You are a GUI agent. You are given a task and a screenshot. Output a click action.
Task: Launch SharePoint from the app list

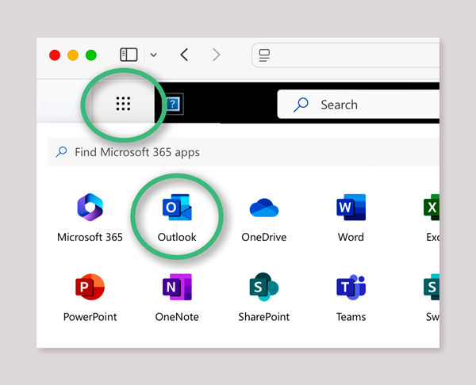264,298
